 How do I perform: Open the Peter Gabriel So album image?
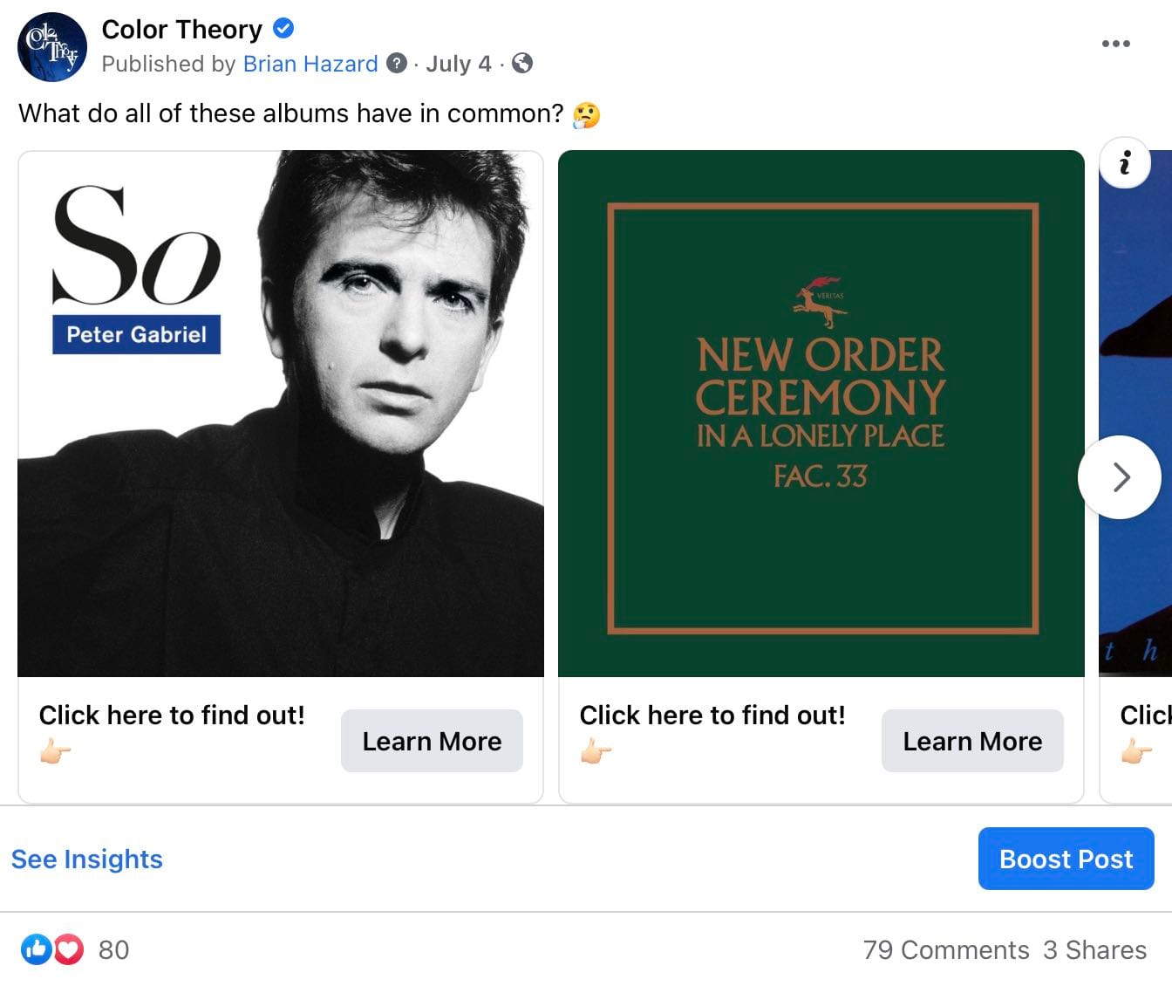281,414
